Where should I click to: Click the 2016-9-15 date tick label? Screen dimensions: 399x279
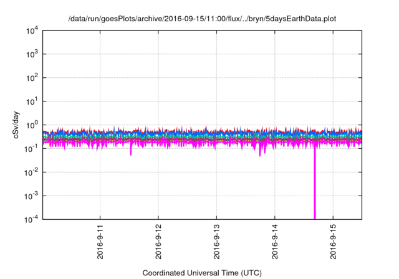pyautogui.click(x=333, y=242)
